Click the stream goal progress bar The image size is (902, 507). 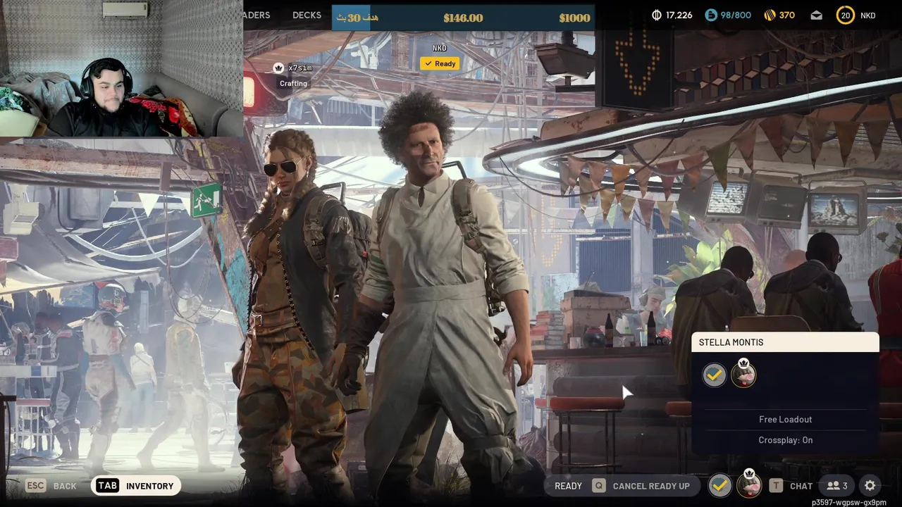click(463, 18)
